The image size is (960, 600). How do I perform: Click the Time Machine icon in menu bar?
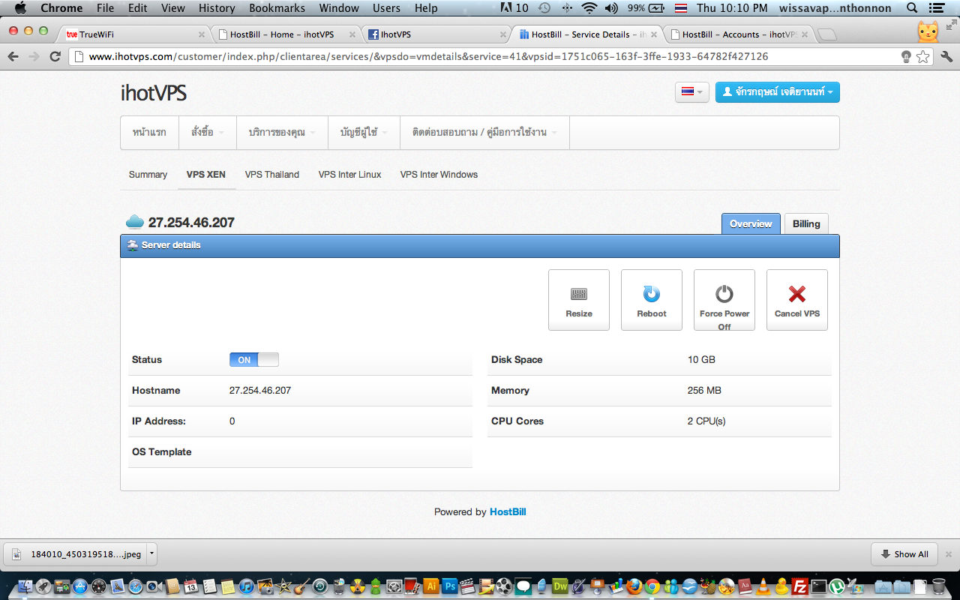544,8
